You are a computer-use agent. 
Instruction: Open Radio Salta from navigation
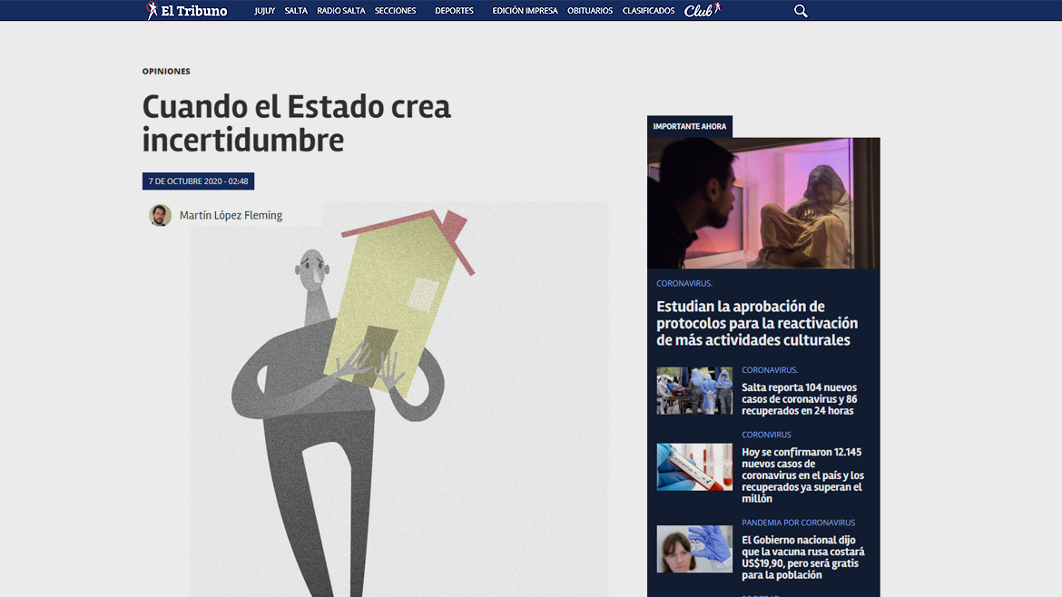point(341,11)
